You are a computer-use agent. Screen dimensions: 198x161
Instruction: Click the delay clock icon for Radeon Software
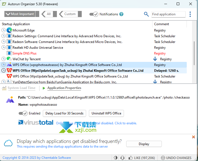click(4, 42)
